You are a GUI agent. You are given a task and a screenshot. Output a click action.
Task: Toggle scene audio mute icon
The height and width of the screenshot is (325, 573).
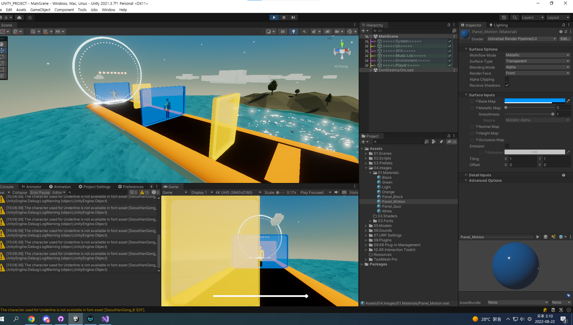304,32
